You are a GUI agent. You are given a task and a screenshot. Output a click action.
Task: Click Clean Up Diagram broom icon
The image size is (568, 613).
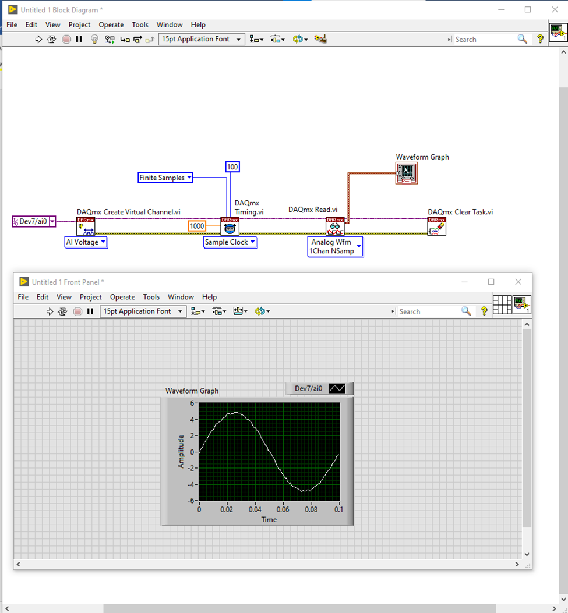tap(320, 38)
